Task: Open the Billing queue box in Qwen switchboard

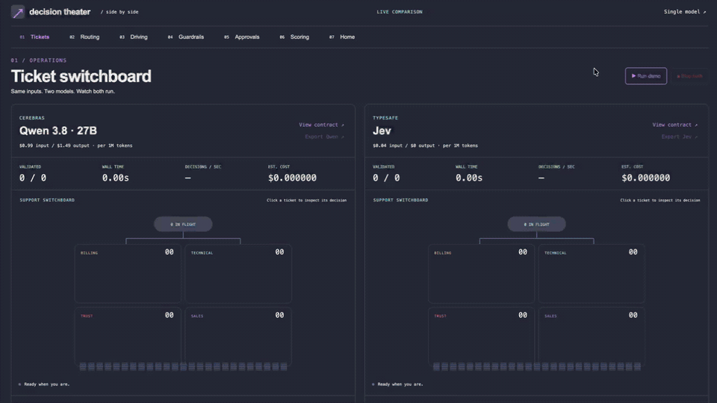Action: (x=128, y=274)
